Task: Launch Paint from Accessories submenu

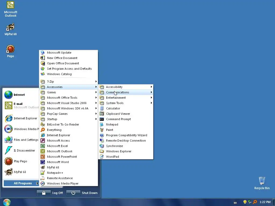Action: tap(126, 130)
